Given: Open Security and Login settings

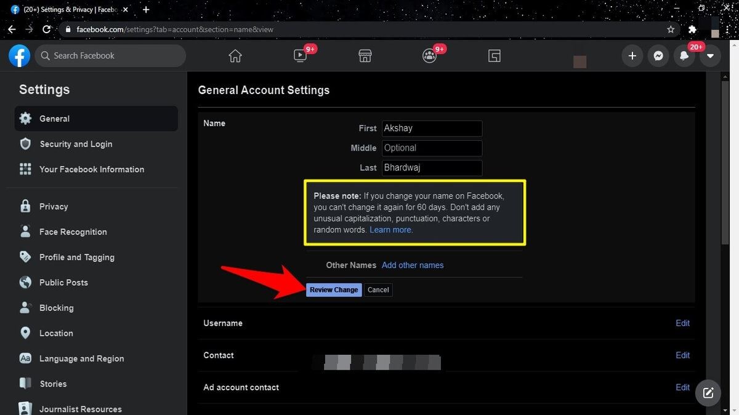Looking at the screenshot, I should (x=76, y=144).
